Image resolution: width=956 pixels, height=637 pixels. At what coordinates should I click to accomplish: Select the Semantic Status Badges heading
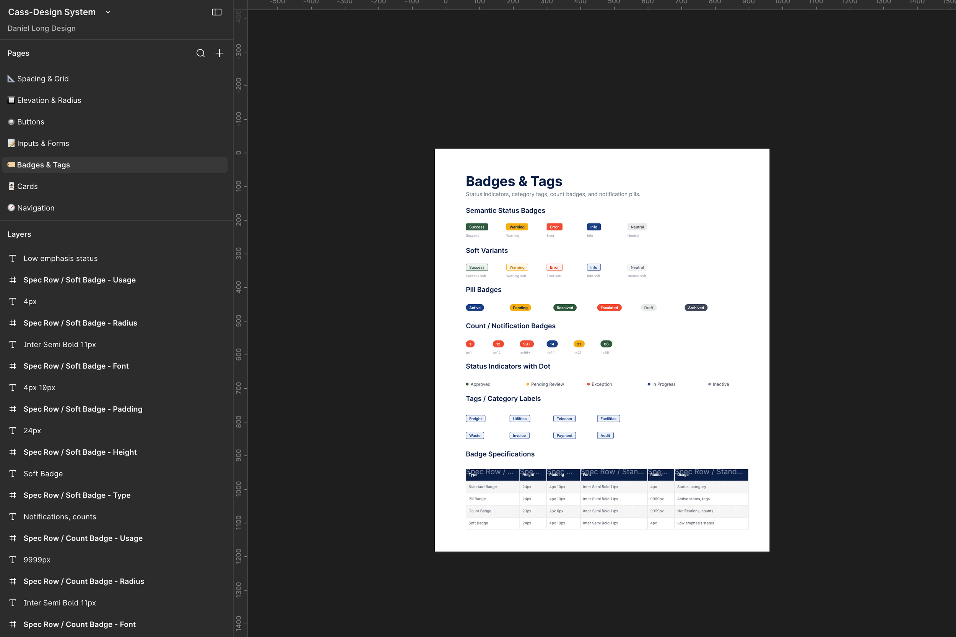coord(505,211)
